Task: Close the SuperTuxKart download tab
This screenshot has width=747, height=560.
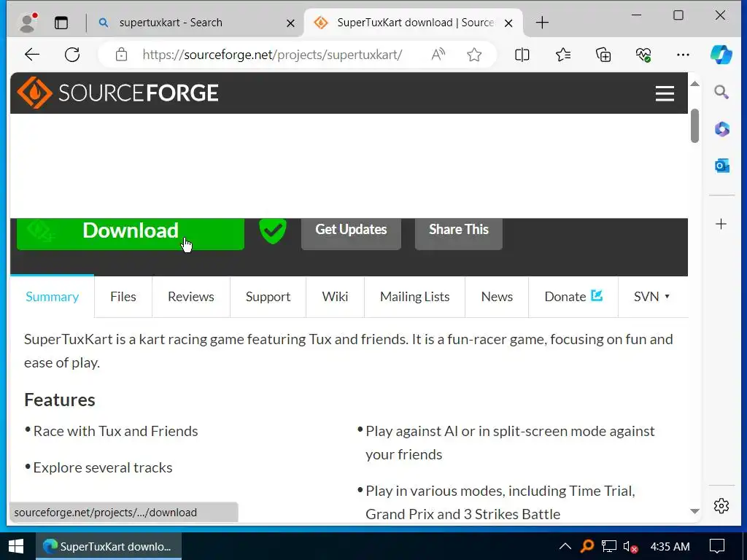Action: click(508, 23)
